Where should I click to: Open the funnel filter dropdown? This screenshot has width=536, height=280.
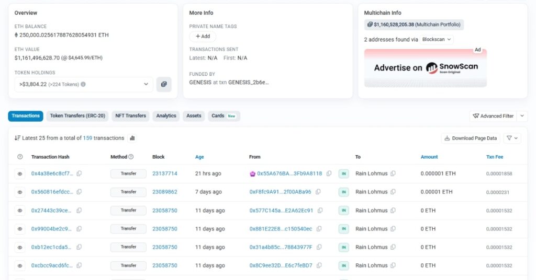(x=512, y=138)
